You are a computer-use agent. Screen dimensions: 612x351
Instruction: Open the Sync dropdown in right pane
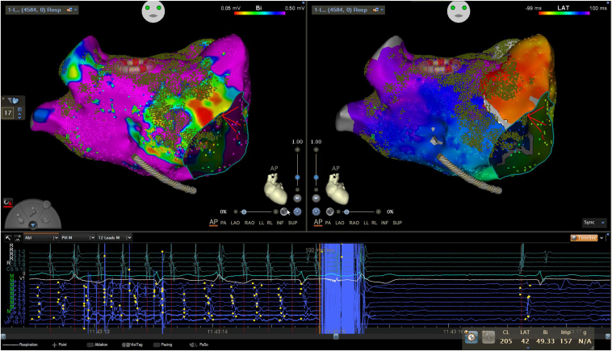click(x=593, y=221)
